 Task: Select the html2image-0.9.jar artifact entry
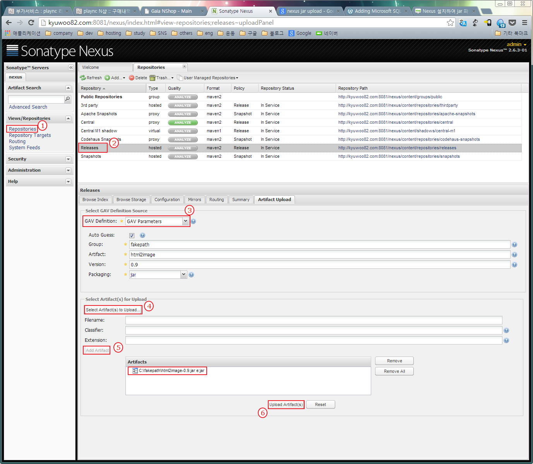[168, 370]
